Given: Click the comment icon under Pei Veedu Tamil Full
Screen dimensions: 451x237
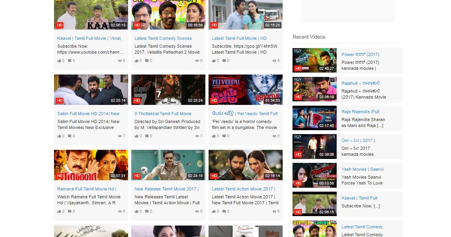Looking at the screenshot, I should click(224, 136).
